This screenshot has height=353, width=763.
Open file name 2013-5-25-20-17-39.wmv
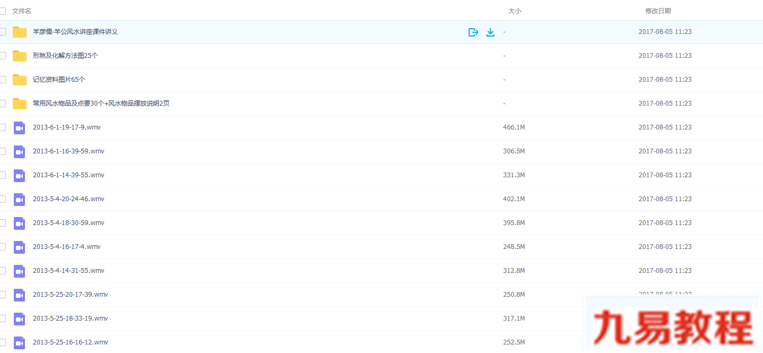(71, 295)
